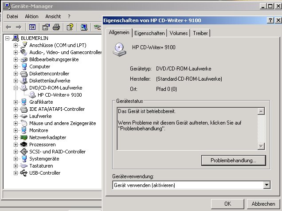Expand the Anschlüsse (COM und LPT) node
The image size is (282, 211).
(16, 45)
